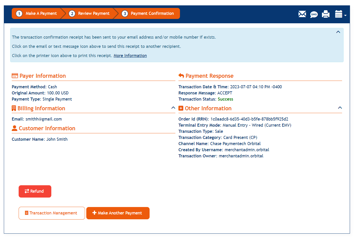Click the person icon beside Customer Information

coord(14,128)
